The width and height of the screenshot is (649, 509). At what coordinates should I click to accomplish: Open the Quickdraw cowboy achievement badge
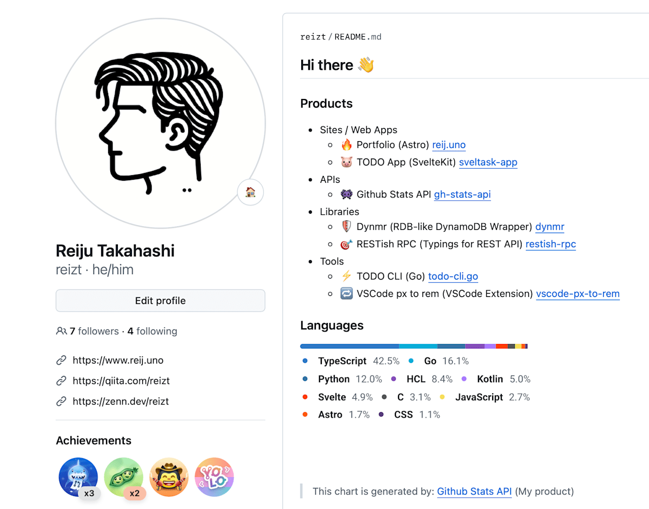click(169, 477)
